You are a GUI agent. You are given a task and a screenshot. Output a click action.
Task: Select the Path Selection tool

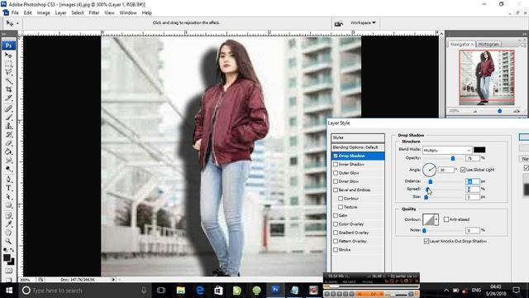[x=8, y=197]
